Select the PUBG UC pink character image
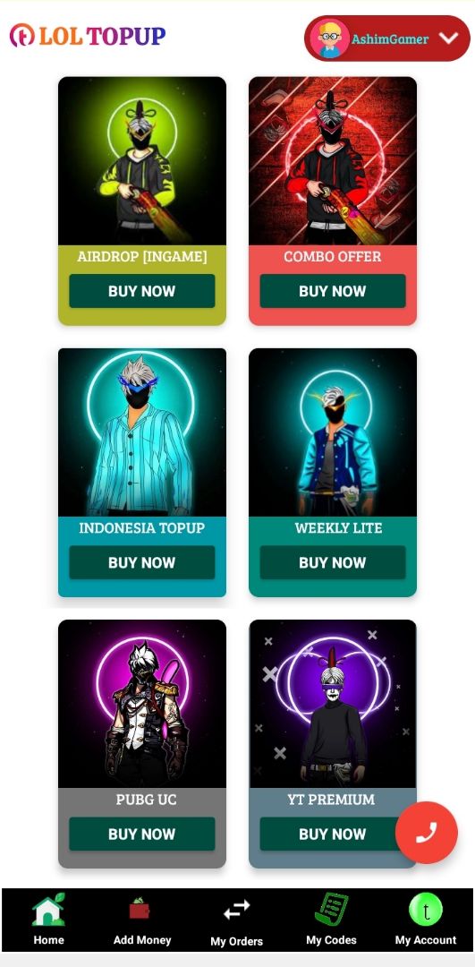The height and width of the screenshot is (967, 475). [x=142, y=704]
